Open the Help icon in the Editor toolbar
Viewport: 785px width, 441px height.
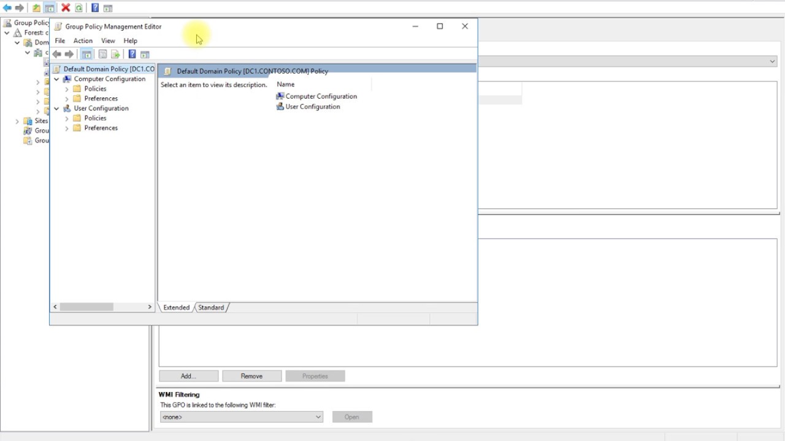point(132,55)
